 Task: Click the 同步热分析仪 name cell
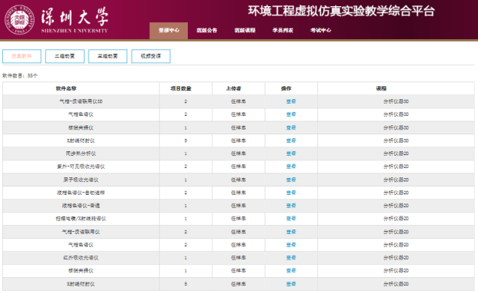(81, 154)
